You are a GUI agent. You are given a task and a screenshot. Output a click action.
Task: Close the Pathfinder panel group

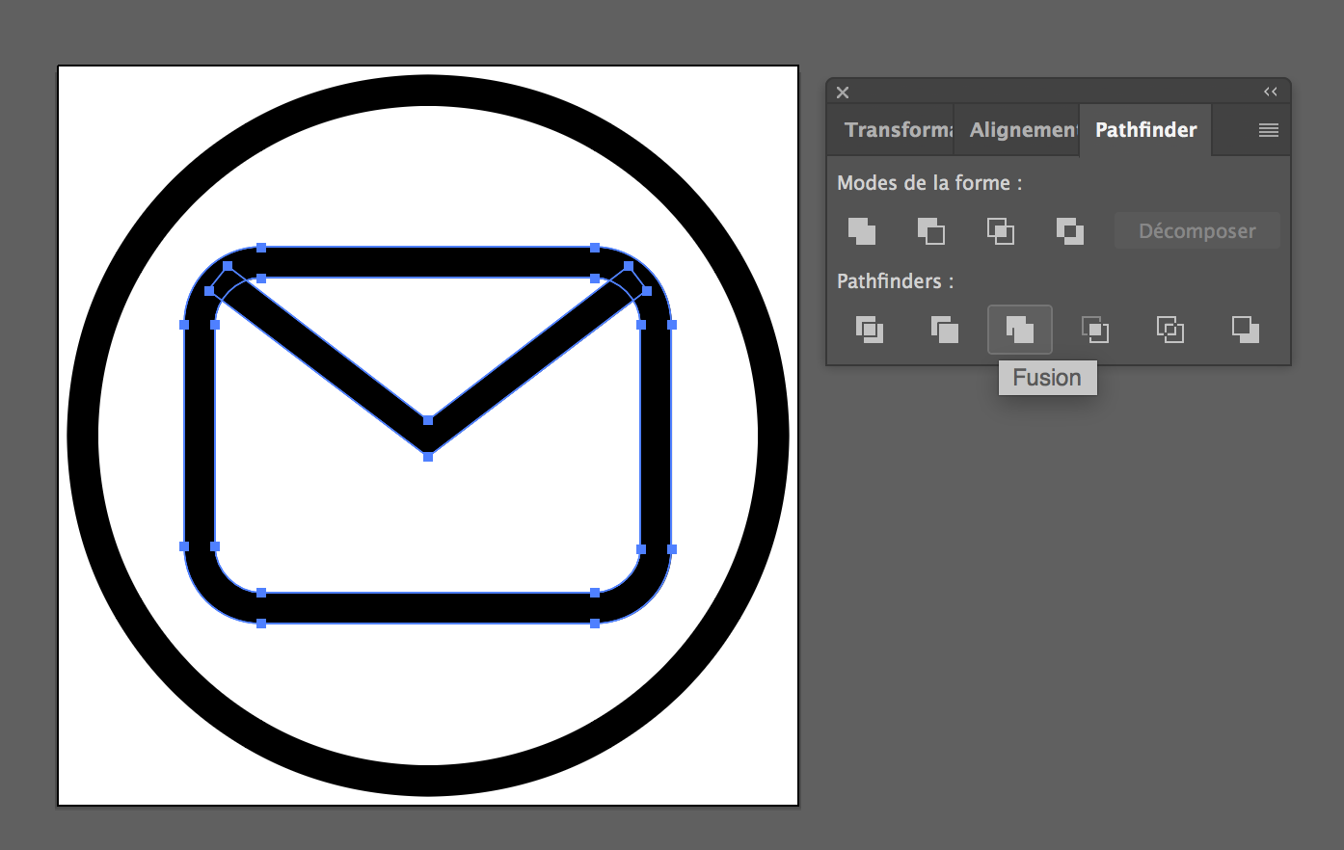pos(843,93)
